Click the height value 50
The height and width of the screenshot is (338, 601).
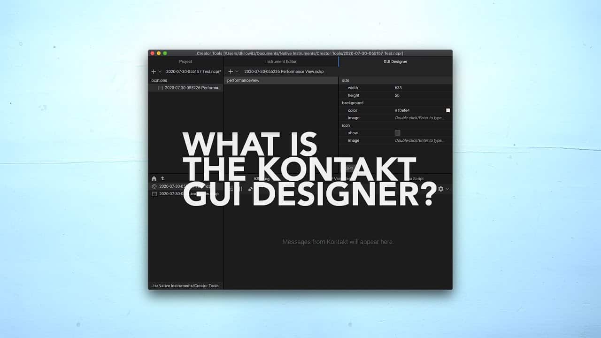397,95
